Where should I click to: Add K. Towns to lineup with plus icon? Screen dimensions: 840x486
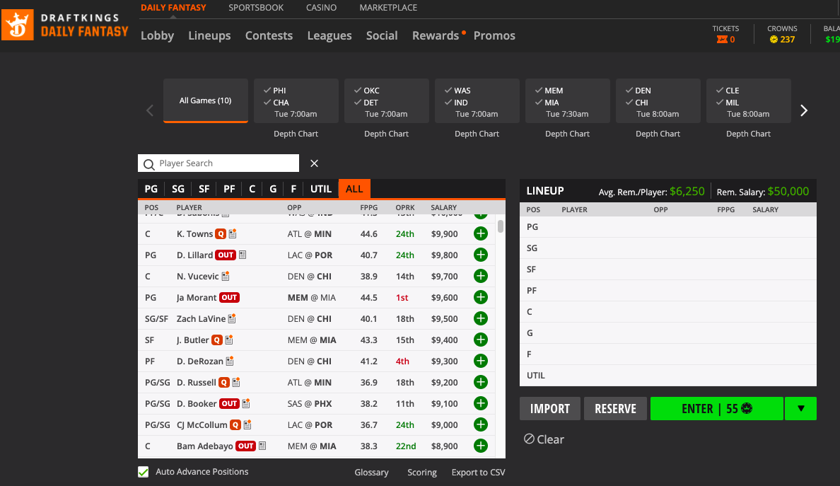pyautogui.click(x=480, y=234)
